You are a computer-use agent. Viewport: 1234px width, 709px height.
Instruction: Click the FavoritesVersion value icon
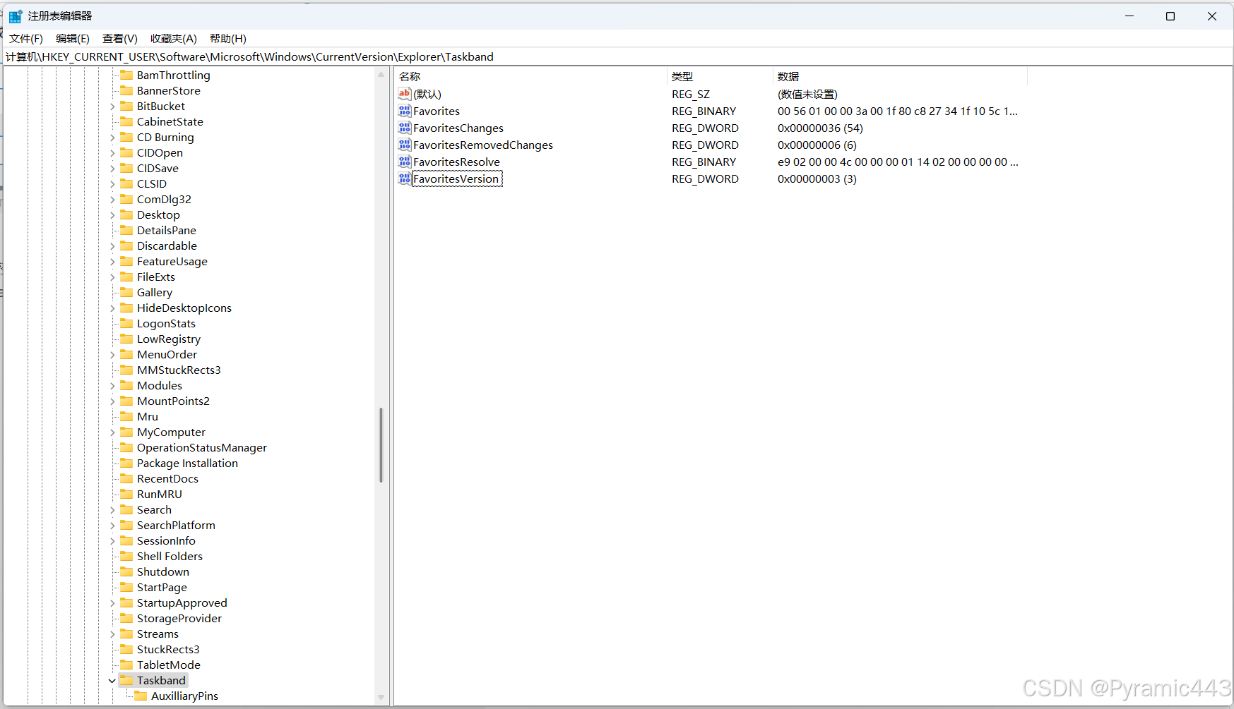tap(405, 178)
